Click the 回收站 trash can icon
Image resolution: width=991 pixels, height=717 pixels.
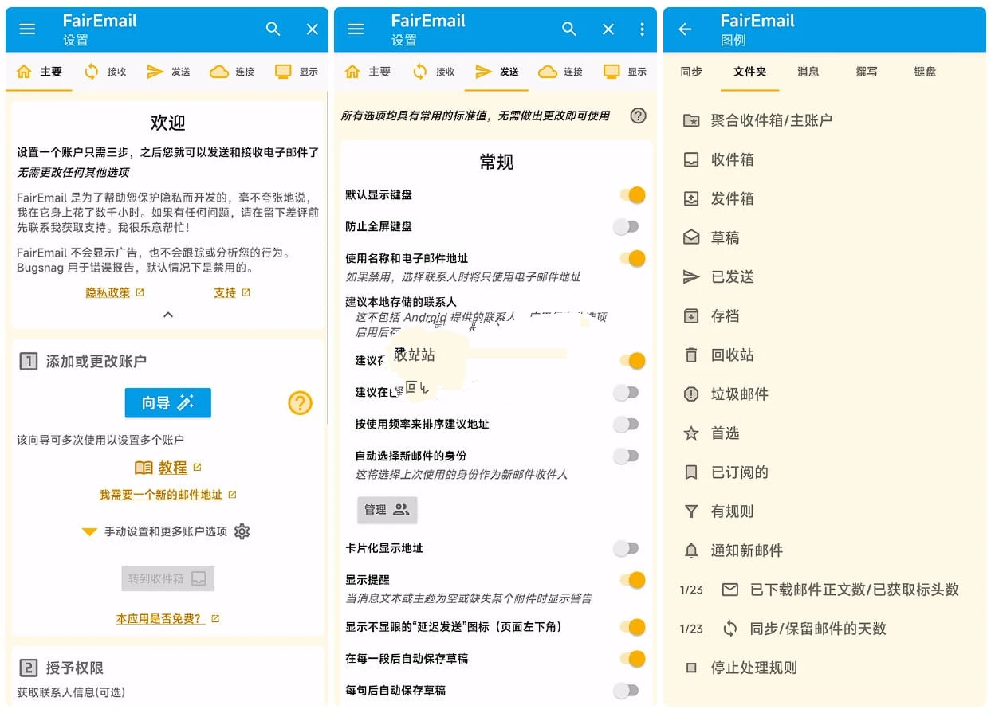tap(691, 355)
